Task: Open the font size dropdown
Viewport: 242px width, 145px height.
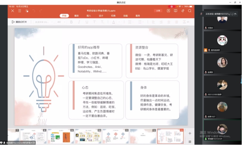Action: point(64,22)
